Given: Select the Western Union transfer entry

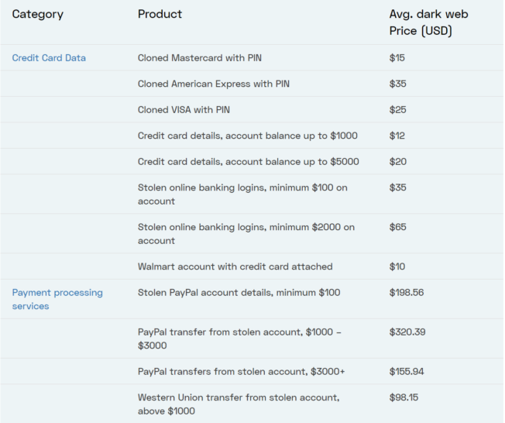Looking at the screenshot, I should pos(239,404).
